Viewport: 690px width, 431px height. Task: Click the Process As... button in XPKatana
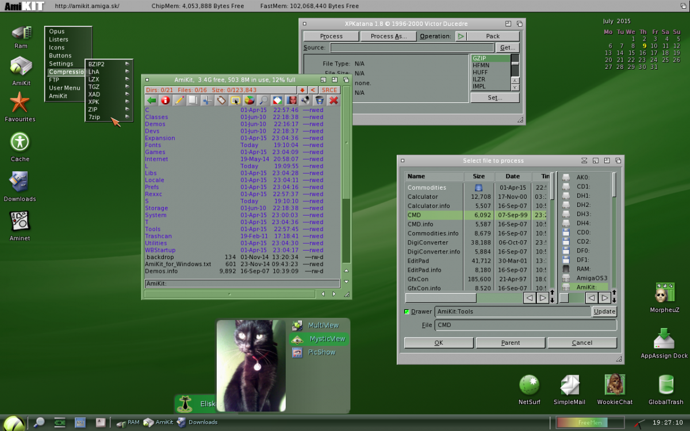(x=388, y=36)
